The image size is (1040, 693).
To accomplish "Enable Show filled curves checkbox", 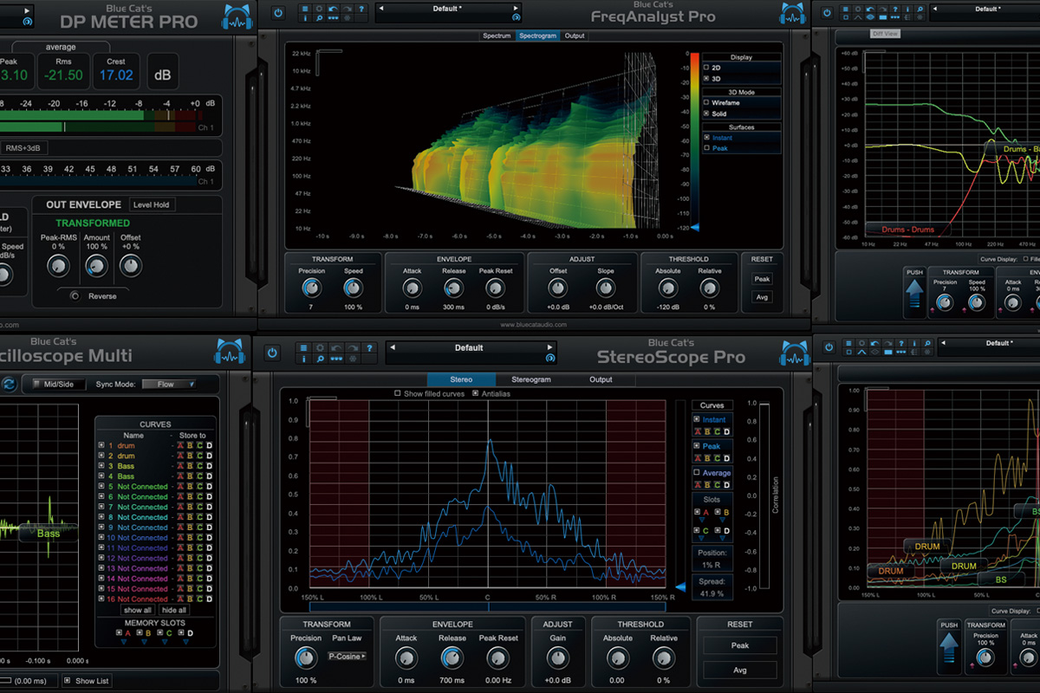I will (397, 393).
